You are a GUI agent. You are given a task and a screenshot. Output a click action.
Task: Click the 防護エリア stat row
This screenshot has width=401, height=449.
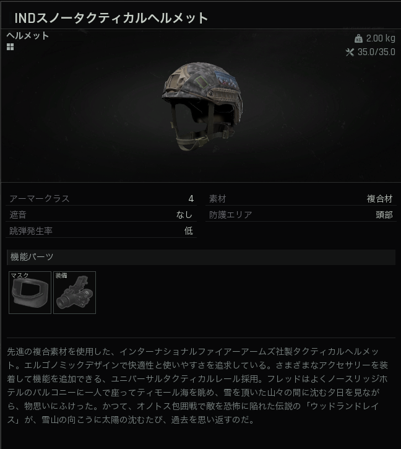coord(301,215)
